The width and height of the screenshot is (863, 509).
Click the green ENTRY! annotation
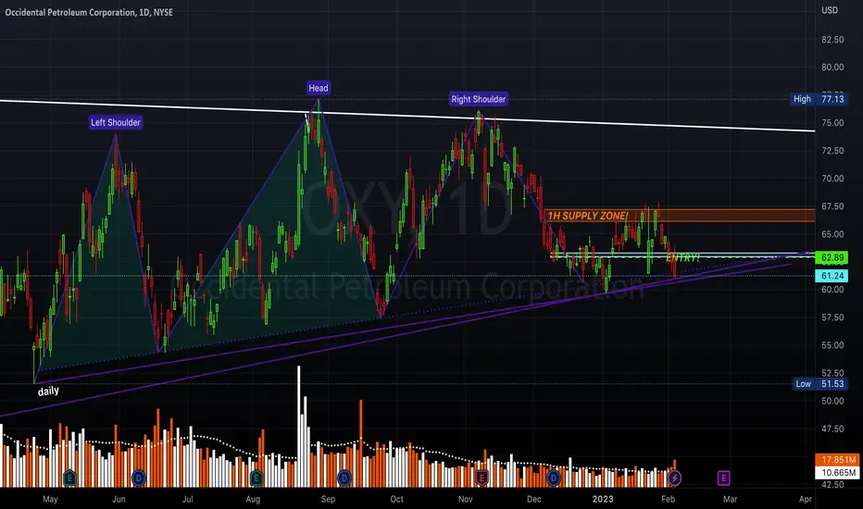[682, 257]
